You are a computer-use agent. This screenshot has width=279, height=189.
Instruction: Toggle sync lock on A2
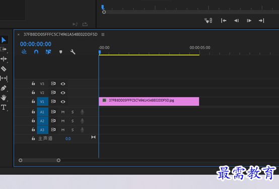[53, 121]
